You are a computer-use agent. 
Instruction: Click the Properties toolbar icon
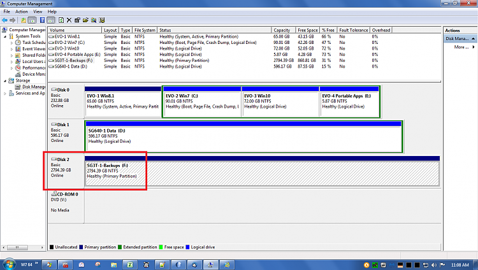(x=77, y=20)
